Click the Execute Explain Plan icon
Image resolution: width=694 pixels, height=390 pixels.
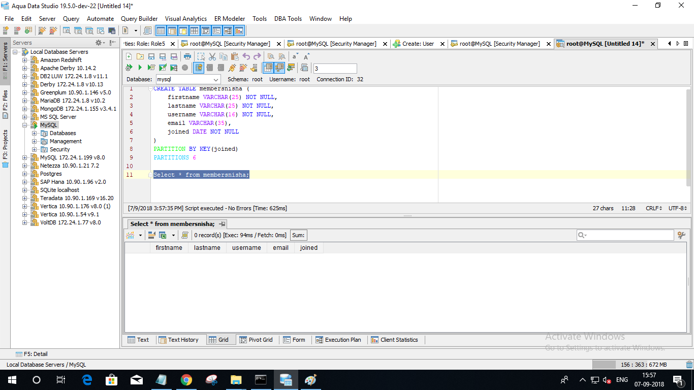tap(174, 67)
